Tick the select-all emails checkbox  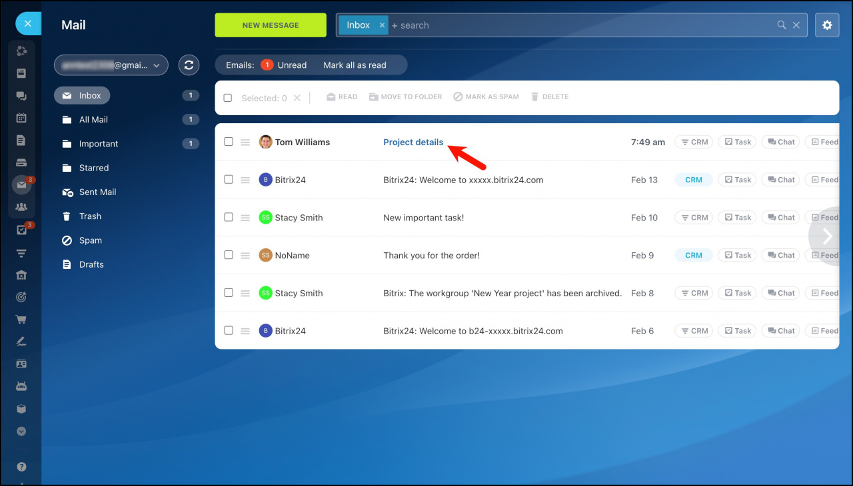[228, 98]
